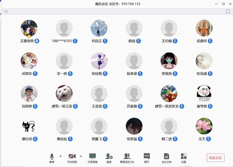Click the security shield icon at top left
This screenshot has width=233, height=167.
tap(6, 11)
